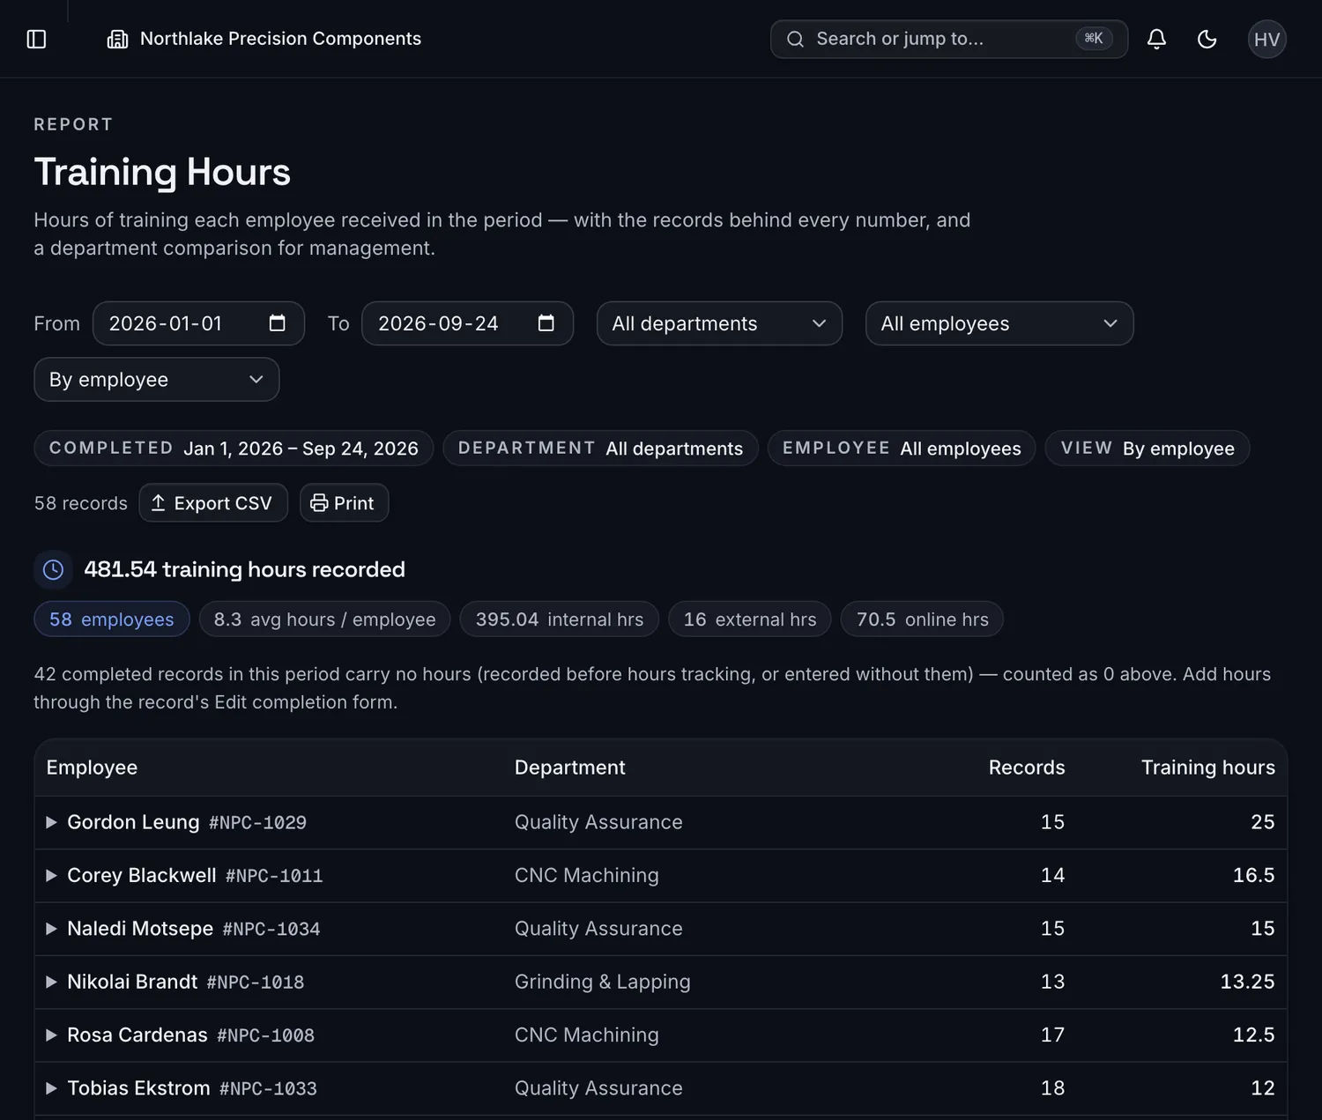Click the To date field 2026-09-24

467,323
